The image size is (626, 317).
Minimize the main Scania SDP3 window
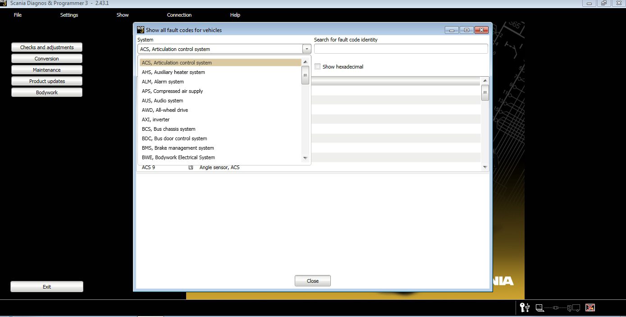pos(589,3)
